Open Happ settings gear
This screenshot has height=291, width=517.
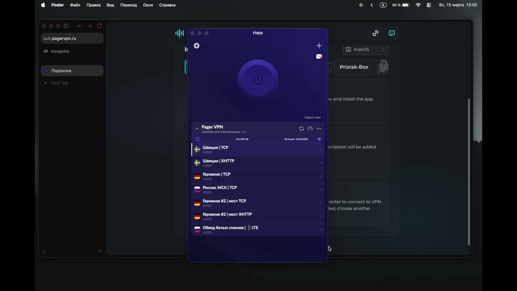(x=197, y=46)
